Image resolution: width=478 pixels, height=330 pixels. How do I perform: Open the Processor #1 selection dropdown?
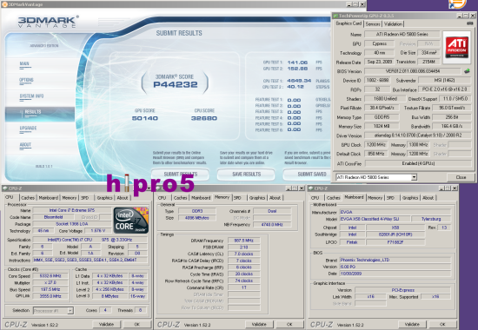click(x=70, y=311)
